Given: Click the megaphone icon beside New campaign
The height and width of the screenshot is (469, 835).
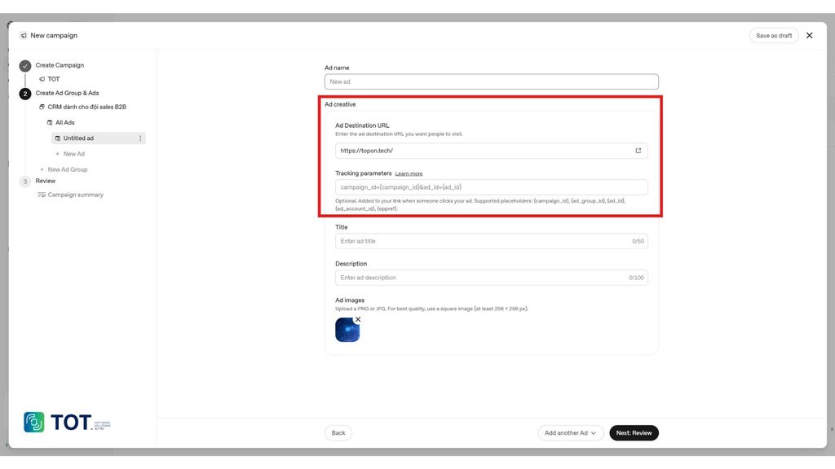Looking at the screenshot, I should pyautogui.click(x=23, y=36).
